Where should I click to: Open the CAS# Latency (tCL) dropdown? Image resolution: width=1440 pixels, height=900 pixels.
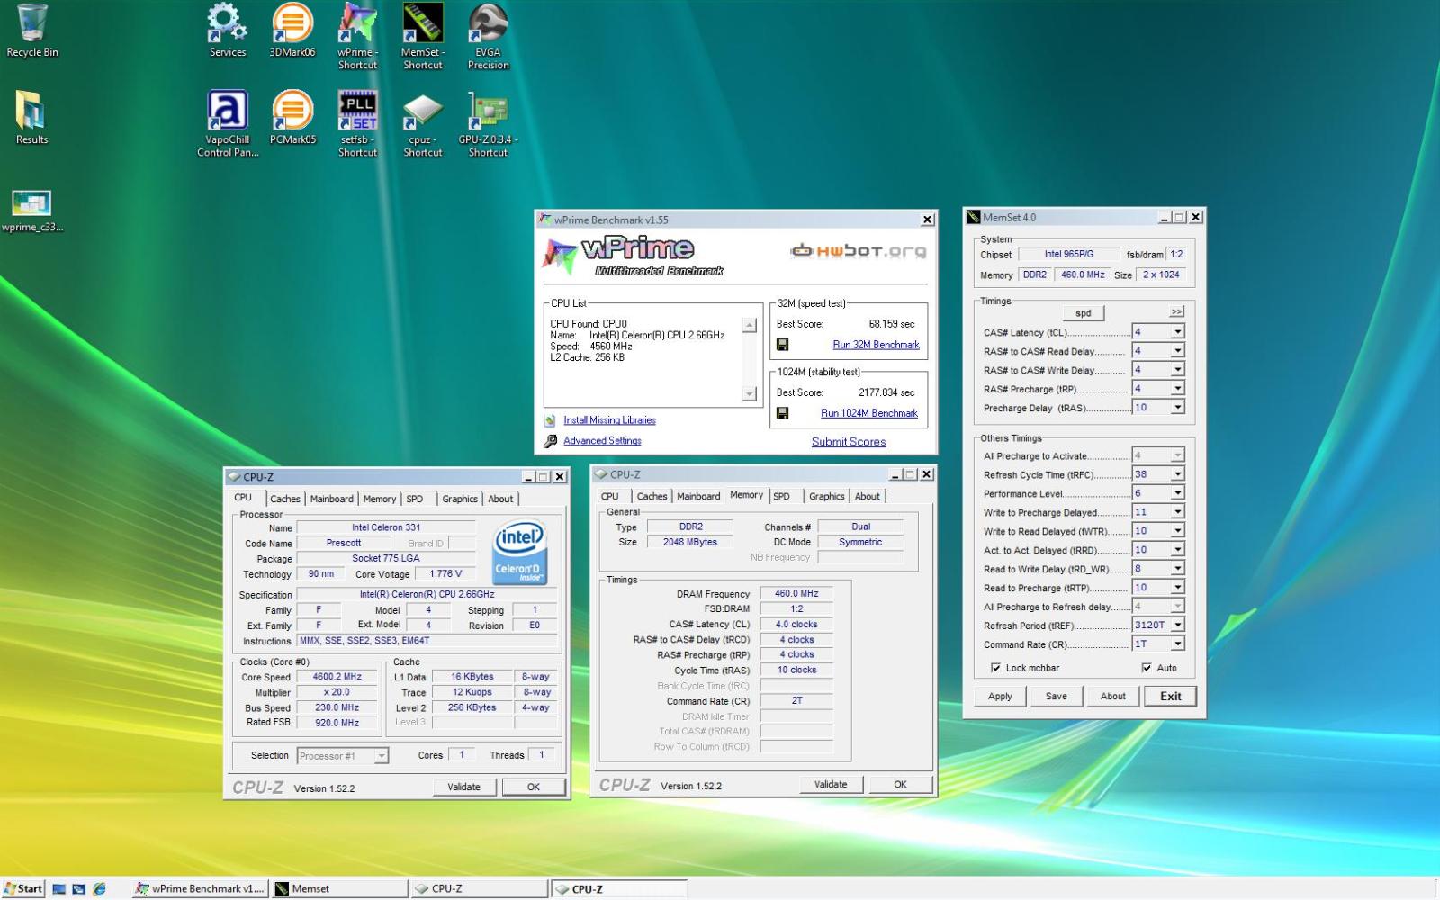1177,332
